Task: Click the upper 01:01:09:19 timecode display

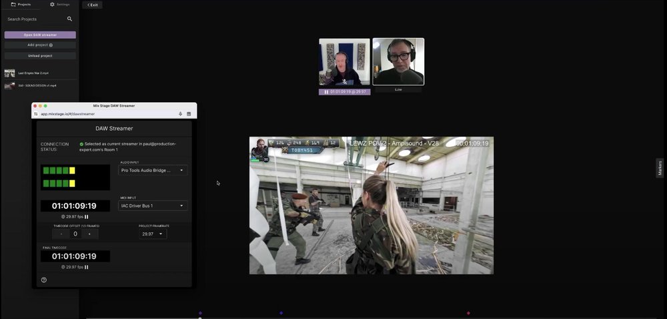Action: point(75,206)
